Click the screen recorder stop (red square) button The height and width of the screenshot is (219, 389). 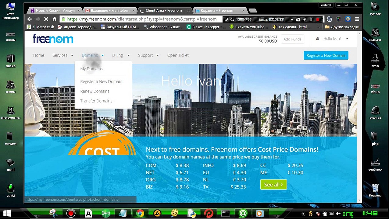pos(317,19)
